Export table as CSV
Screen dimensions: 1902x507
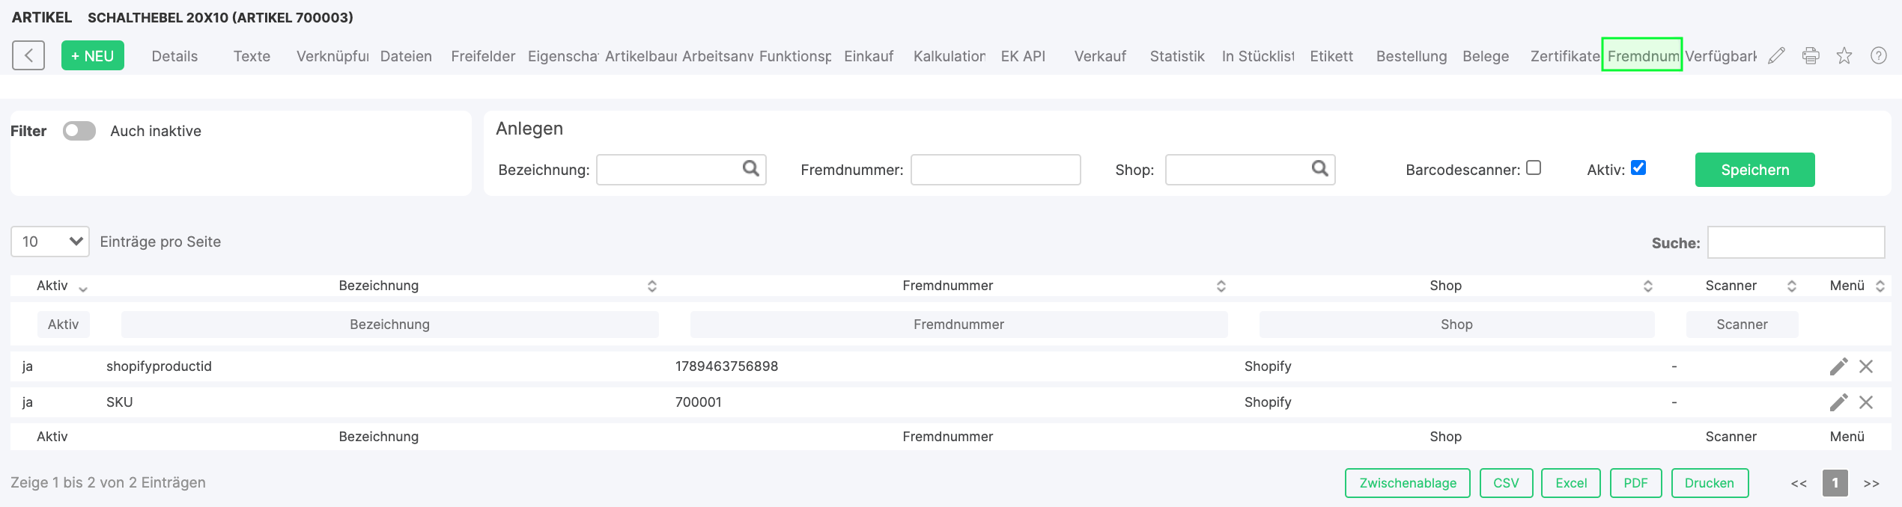(x=1506, y=483)
